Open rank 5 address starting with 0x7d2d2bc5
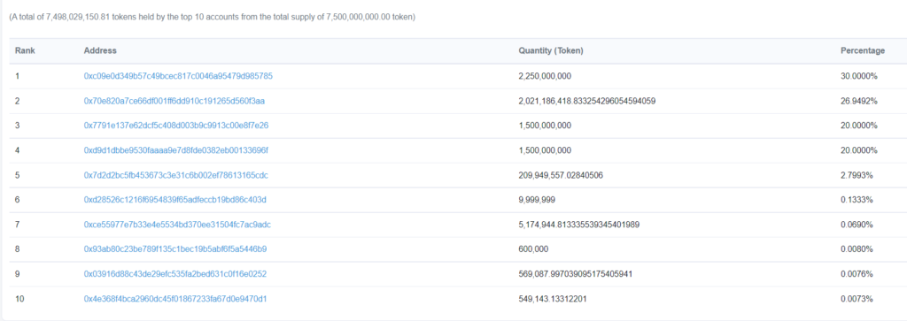The image size is (907, 321). (176, 175)
